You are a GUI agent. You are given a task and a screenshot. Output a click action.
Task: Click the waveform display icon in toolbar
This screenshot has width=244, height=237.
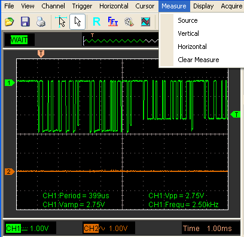click(x=145, y=21)
